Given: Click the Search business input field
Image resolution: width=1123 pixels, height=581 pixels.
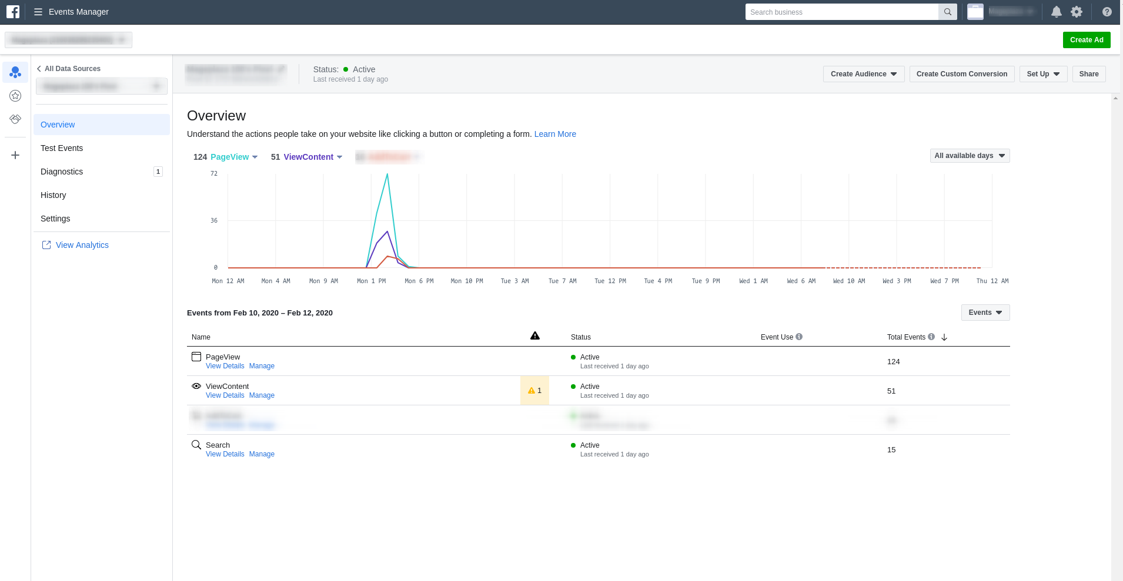Looking at the screenshot, I should [x=842, y=12].
